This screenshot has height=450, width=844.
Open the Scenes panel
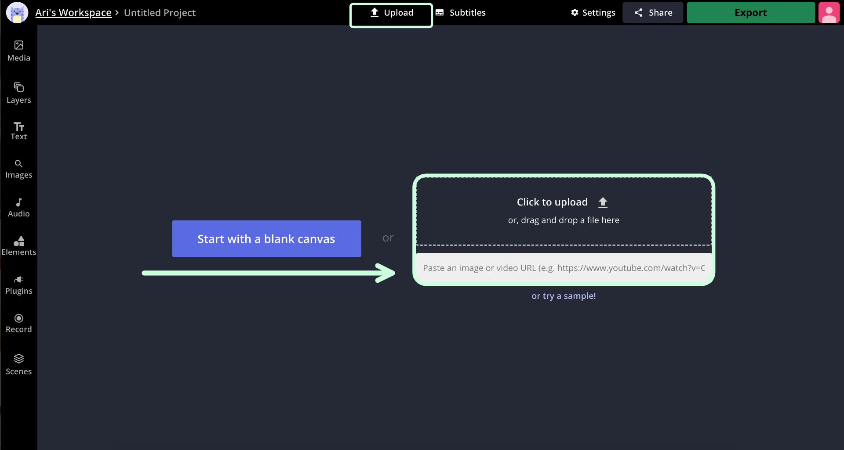18,364
